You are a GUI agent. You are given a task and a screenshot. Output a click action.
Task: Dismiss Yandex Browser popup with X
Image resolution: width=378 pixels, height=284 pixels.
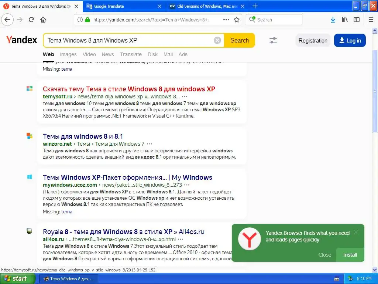point(356,233)
